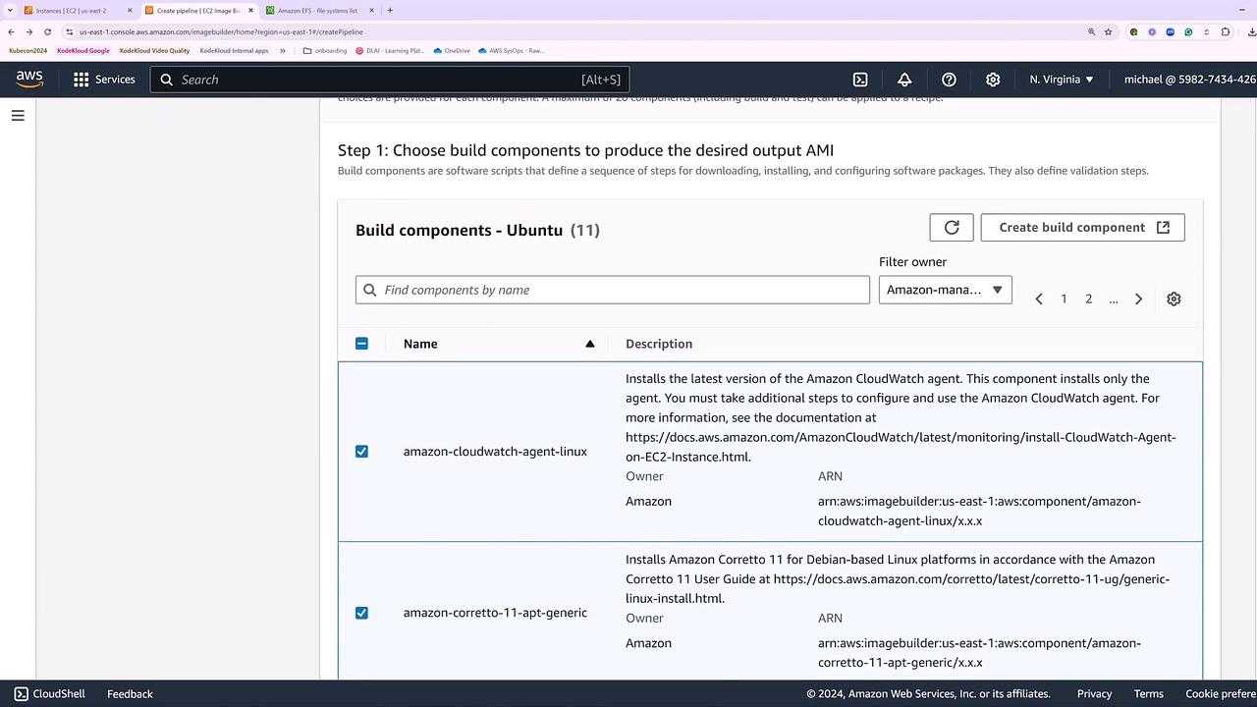Open Kubecon2024 bookmark

(x=28, y=50)
